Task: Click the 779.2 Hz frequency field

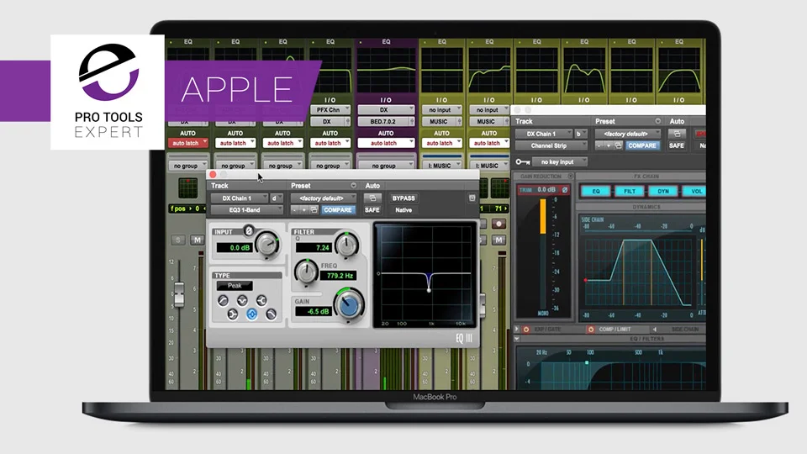Action: click(339, 276)
